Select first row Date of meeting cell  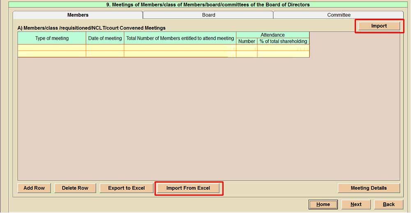tap(105, 48)
